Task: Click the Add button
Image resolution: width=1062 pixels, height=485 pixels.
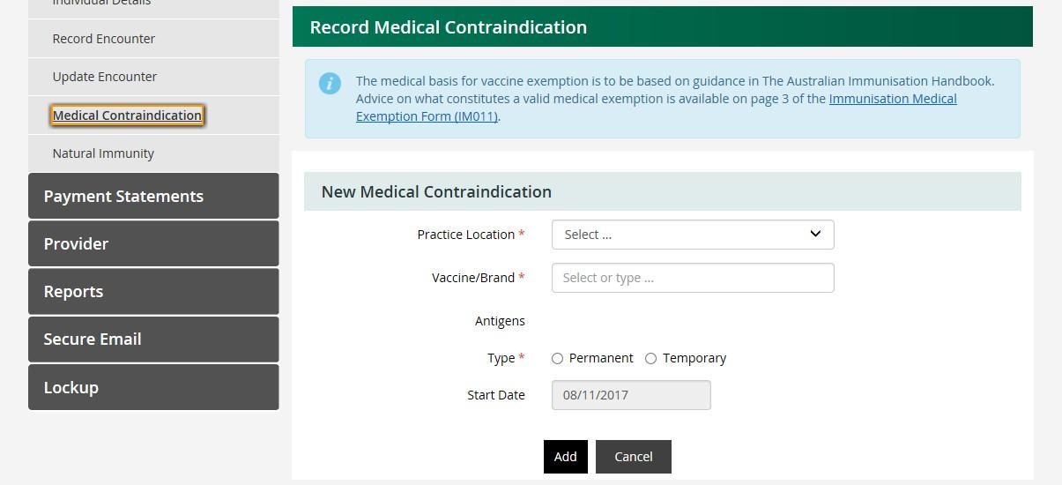Action: pyautogui.click(x=566, y=457)
